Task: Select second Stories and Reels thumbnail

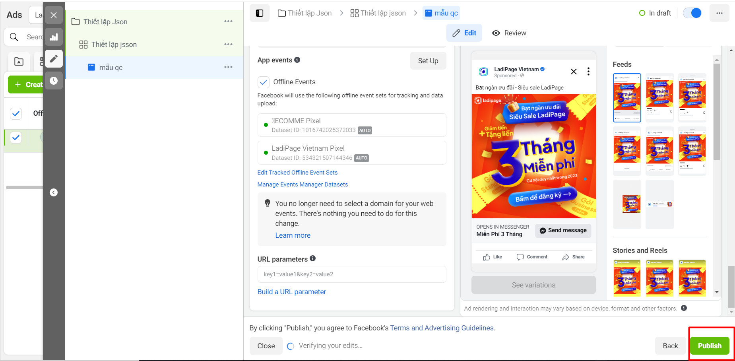Action: [659, 278]
